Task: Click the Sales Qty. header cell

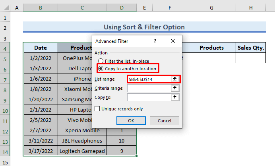Action: [251, 48]
